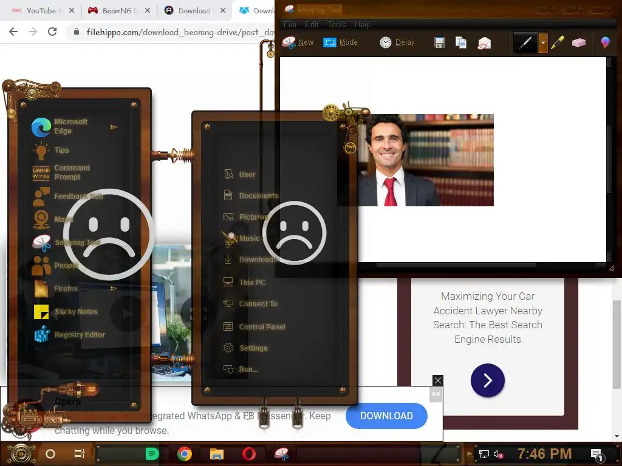Close the bottom banner ad with X
The image size is (622, 466).
[x=437, y=380]
